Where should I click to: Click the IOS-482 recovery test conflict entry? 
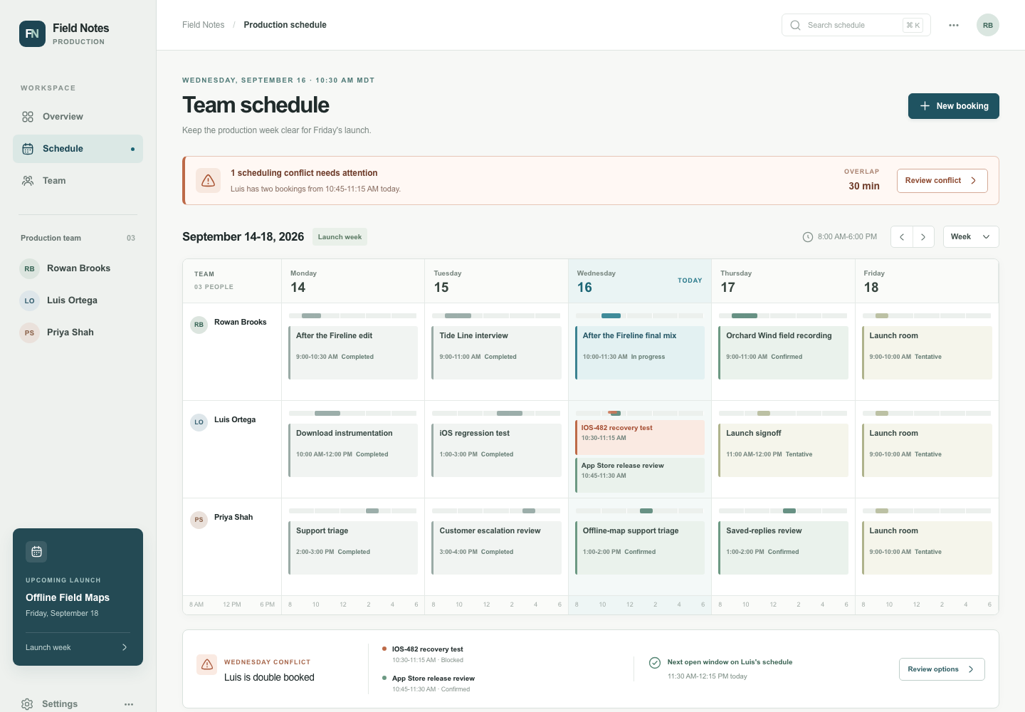[428, 654]
